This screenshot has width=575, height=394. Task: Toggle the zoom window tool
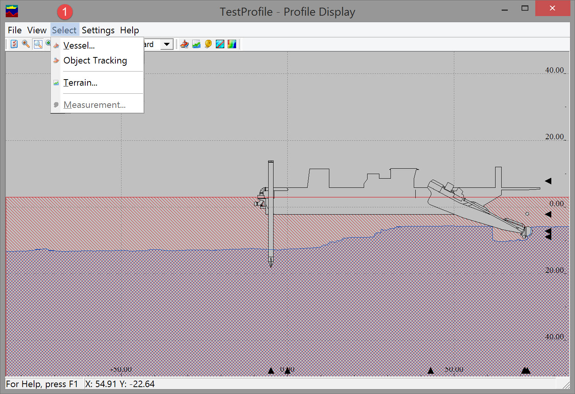click(38, 44)
